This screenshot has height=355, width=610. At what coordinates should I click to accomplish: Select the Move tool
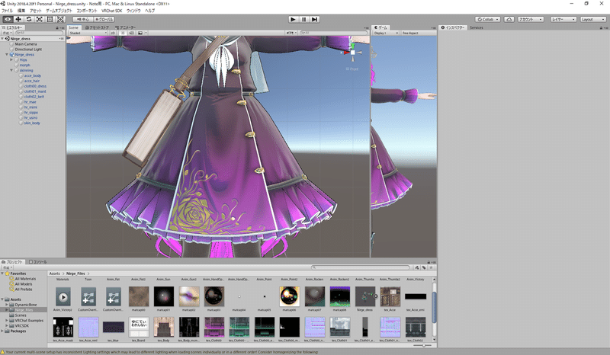coord(18,19)
